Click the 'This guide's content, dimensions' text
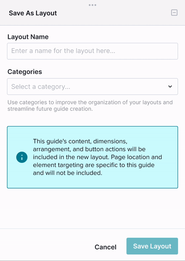The image size is (185, 261). click(x=80, y=141)
